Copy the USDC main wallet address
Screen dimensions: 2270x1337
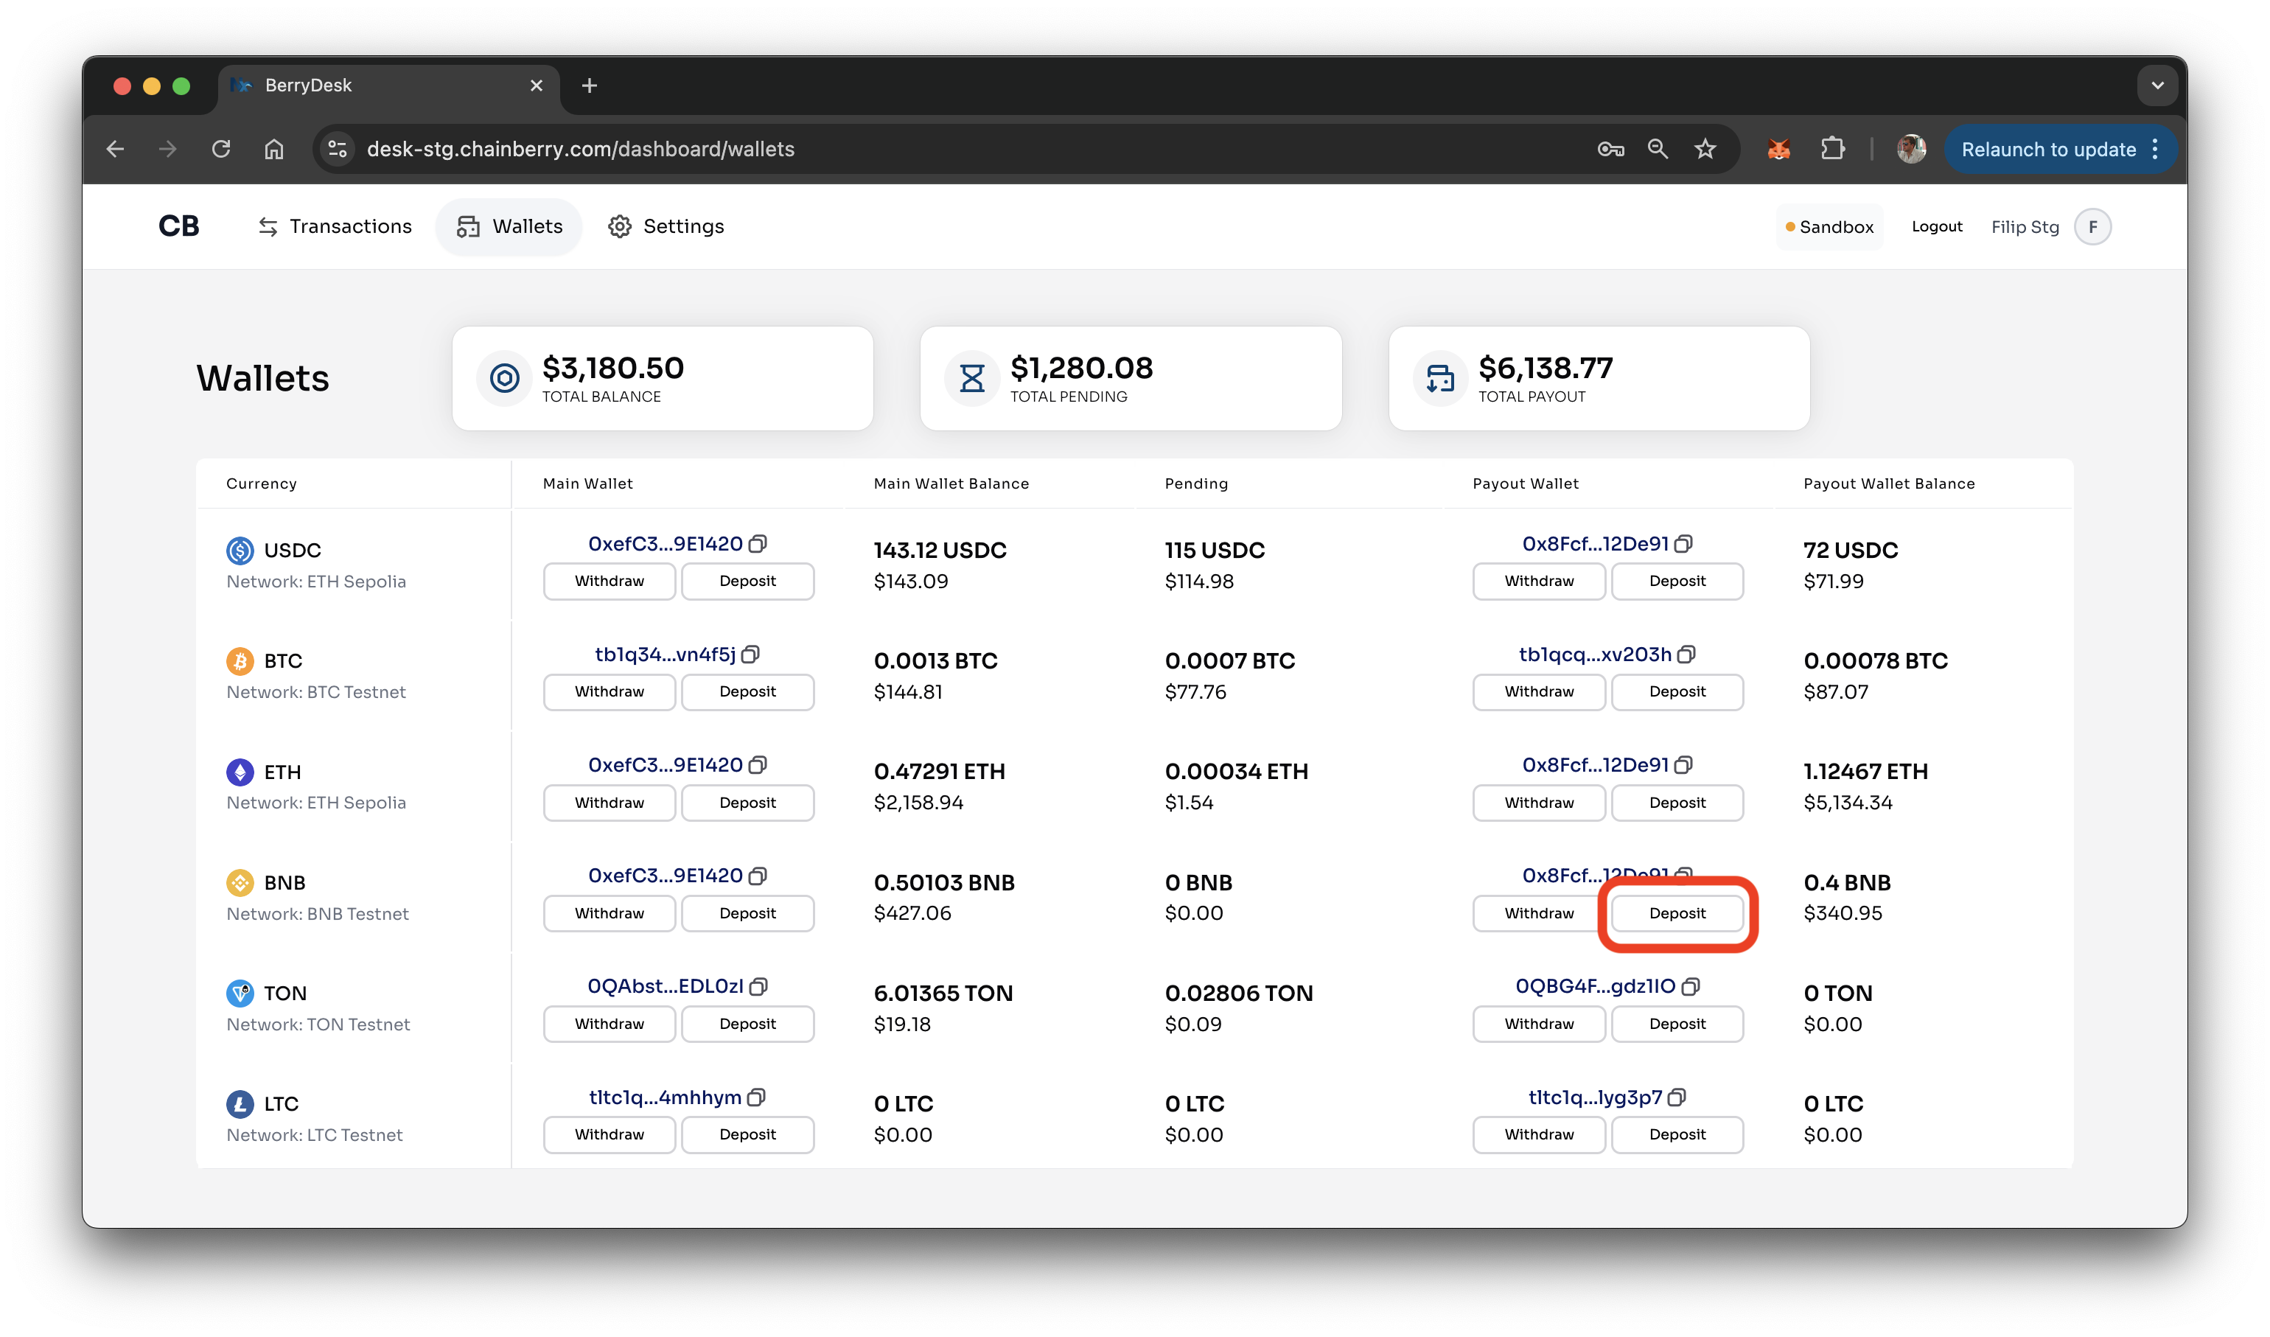(x=758, y=544)
